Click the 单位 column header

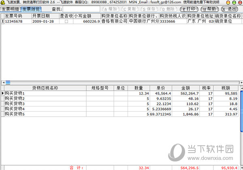[121, 88]
